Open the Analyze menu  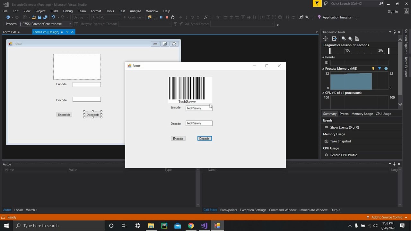pyautogui.click(x=135, y=11)
